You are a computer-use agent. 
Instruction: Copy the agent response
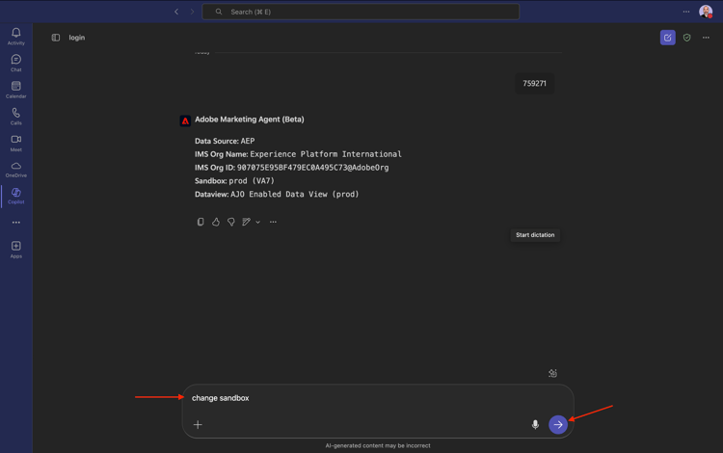pyautogui.click(x=201, y=222)
